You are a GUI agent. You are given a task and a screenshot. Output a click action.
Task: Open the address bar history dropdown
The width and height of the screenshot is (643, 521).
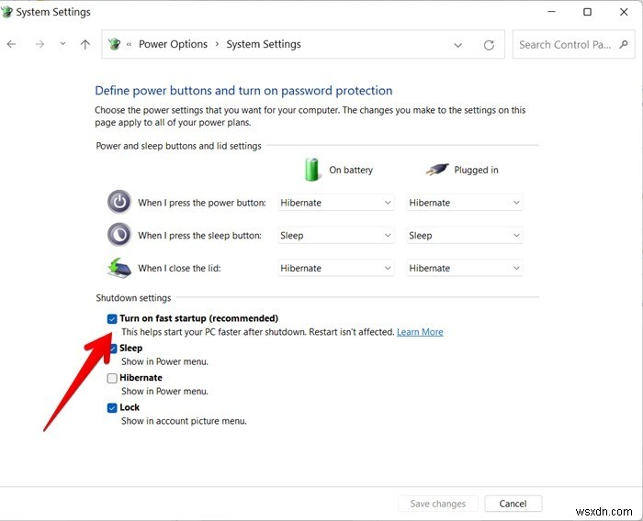click(x=458, y=45)
